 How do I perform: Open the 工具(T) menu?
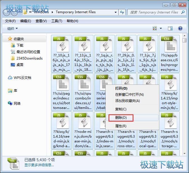pos(57,21)
